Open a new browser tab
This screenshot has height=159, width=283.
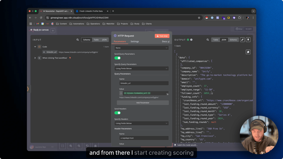[x=113, y=11]
